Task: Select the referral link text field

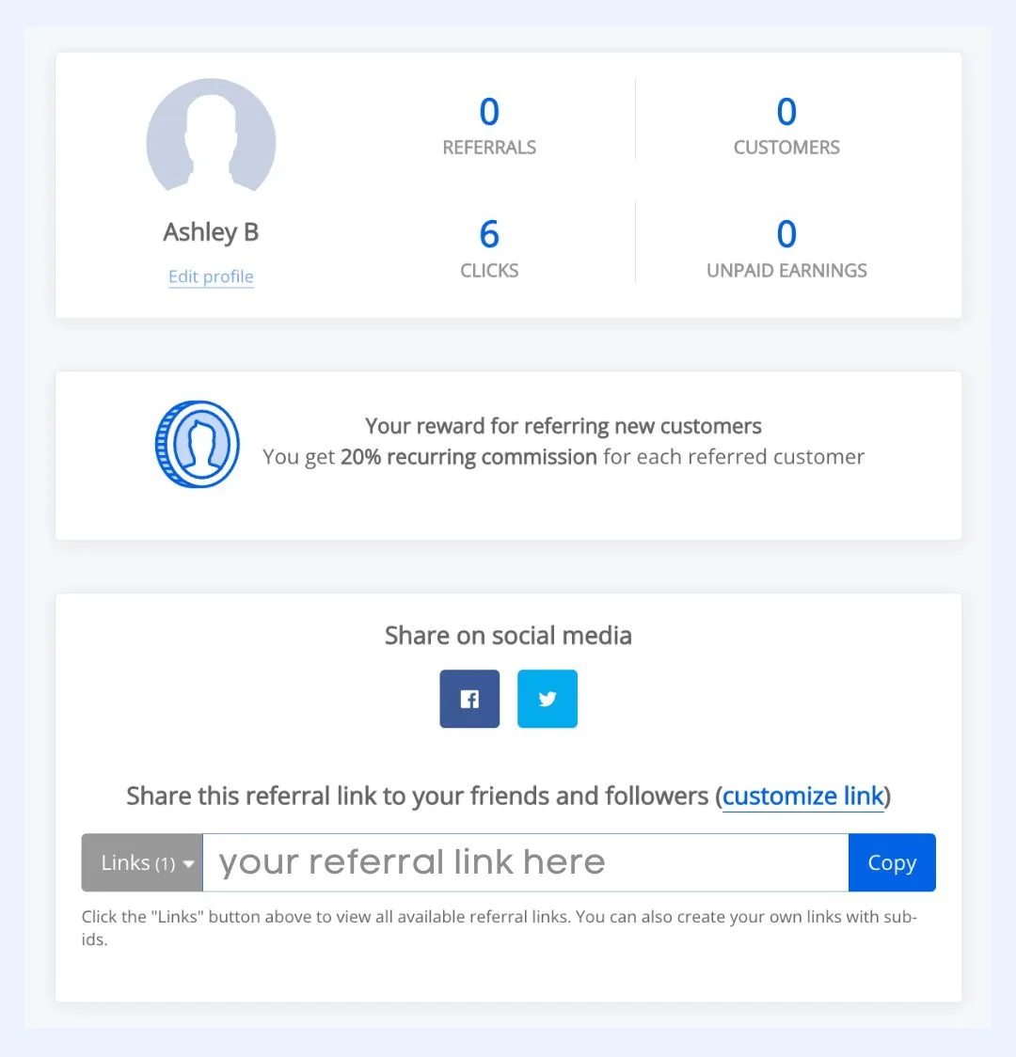Action: 525,862
